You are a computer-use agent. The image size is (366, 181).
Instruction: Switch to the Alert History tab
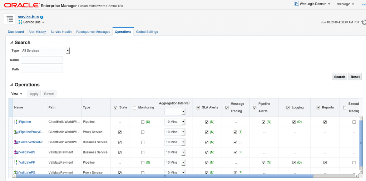pyautogui.click(x=37, y=32)
